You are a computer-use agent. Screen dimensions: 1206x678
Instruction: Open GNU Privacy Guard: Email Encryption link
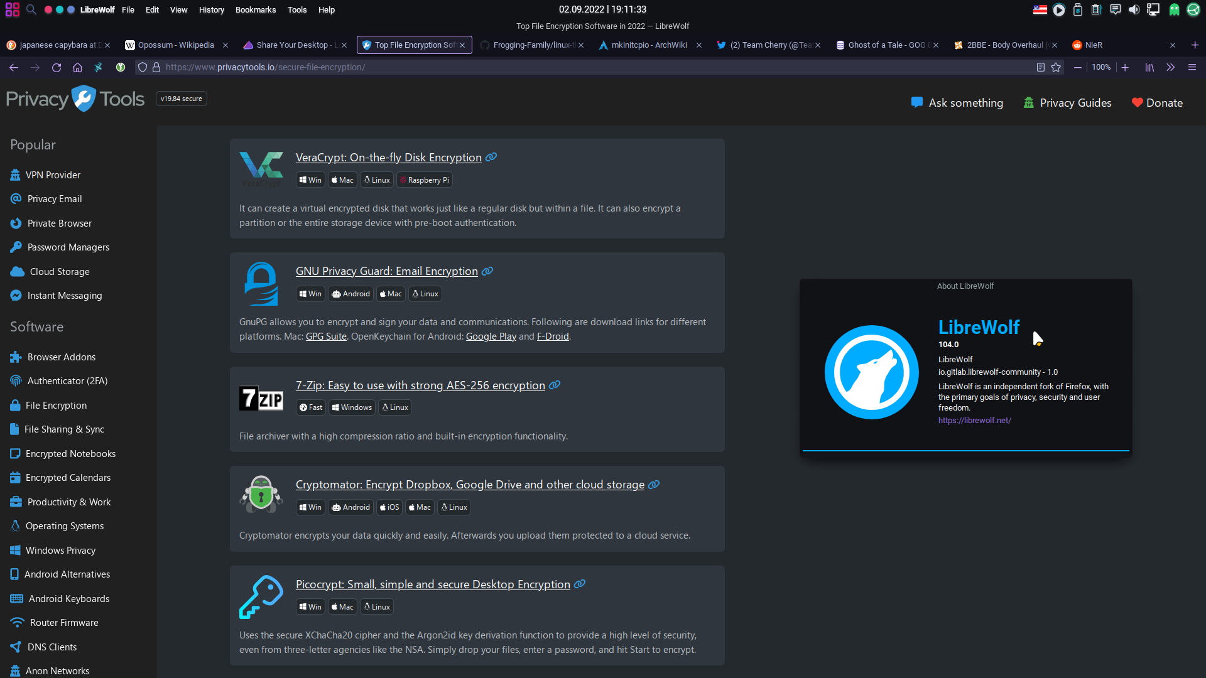pos(387,271)
